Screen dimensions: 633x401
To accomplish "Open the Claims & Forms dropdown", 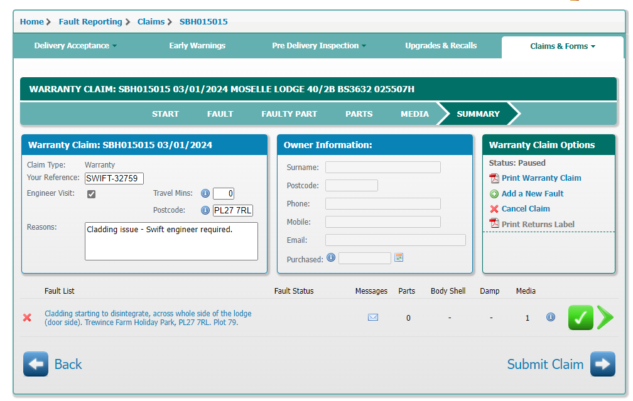I will 563,46.
